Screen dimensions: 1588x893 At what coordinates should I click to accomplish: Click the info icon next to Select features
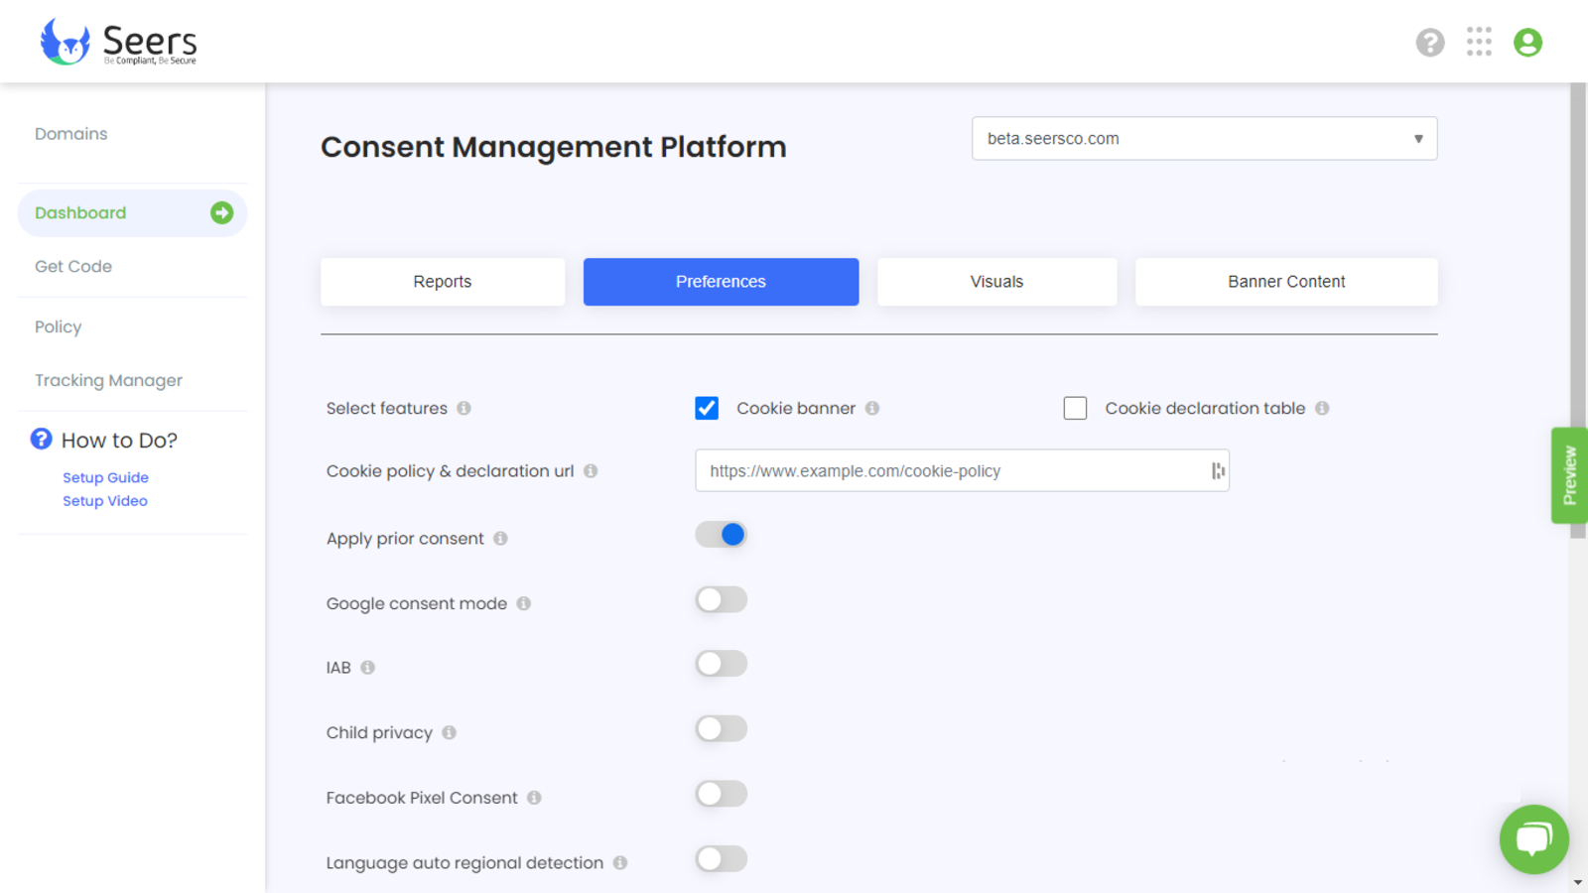tap(463, 408)
